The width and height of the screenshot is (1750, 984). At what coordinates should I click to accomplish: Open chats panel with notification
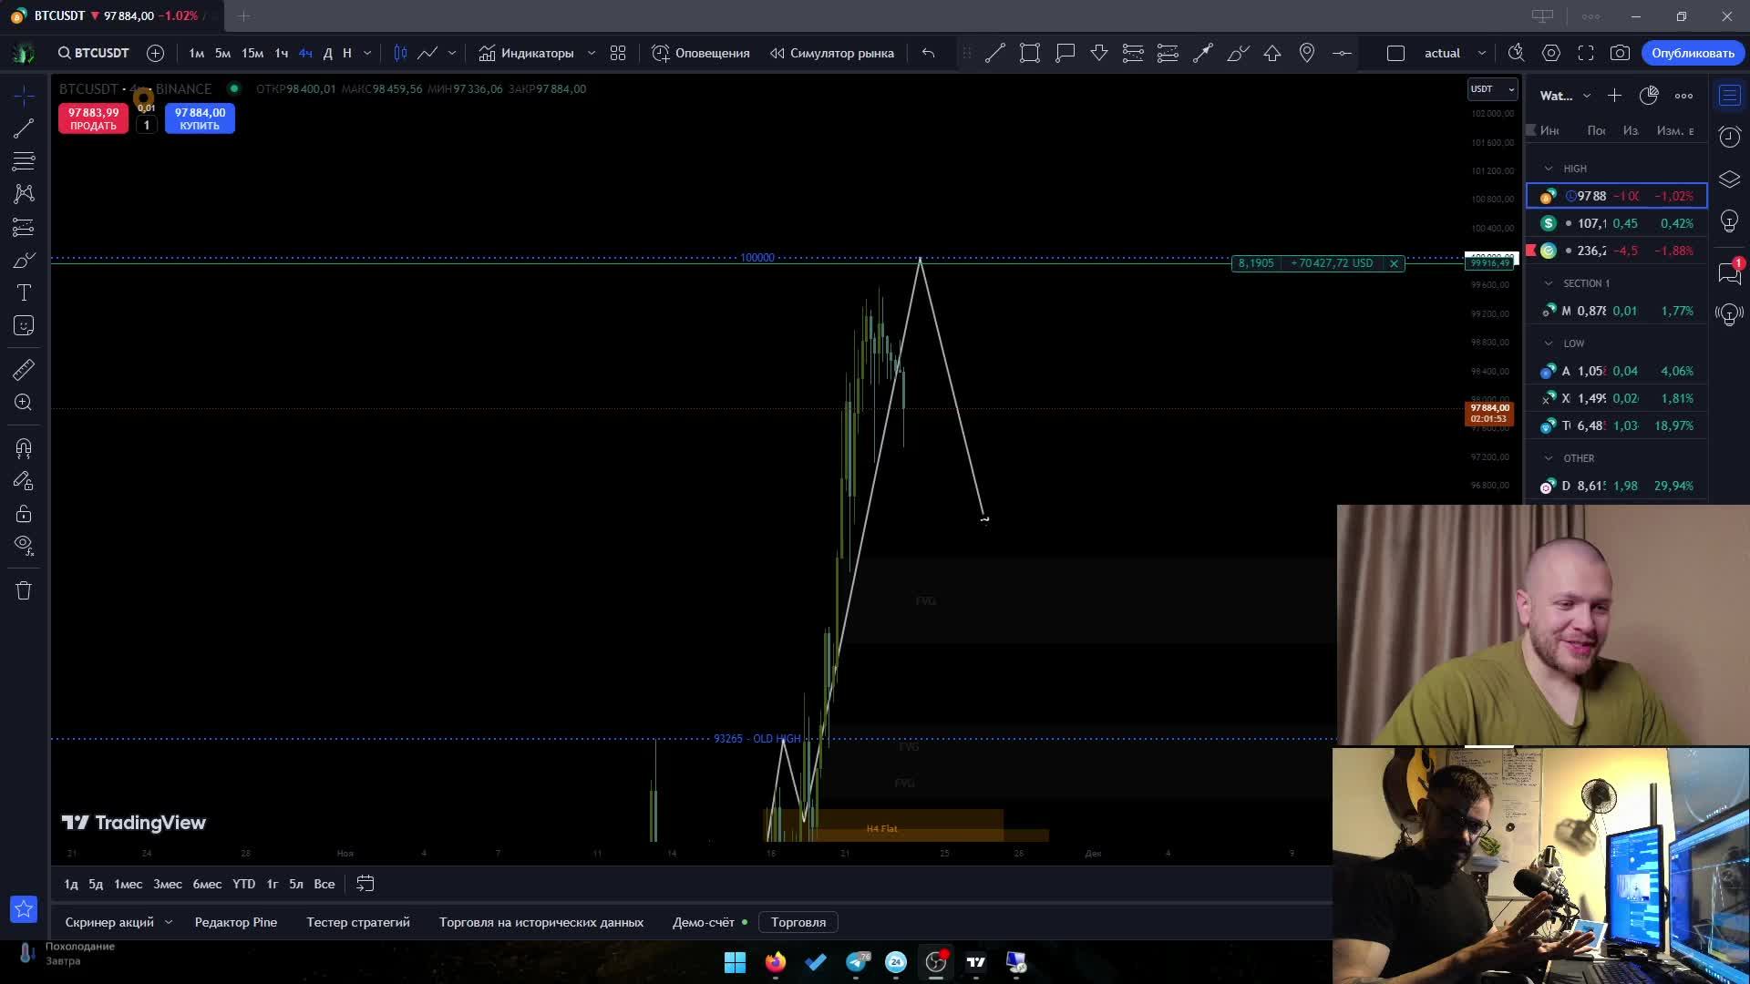[1729, 272]
